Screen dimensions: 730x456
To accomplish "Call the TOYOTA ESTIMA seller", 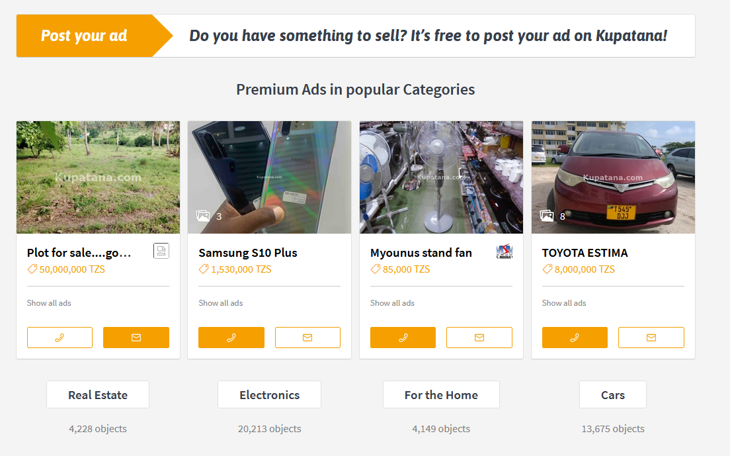I will pyautogui.click(x=575, y=338).
